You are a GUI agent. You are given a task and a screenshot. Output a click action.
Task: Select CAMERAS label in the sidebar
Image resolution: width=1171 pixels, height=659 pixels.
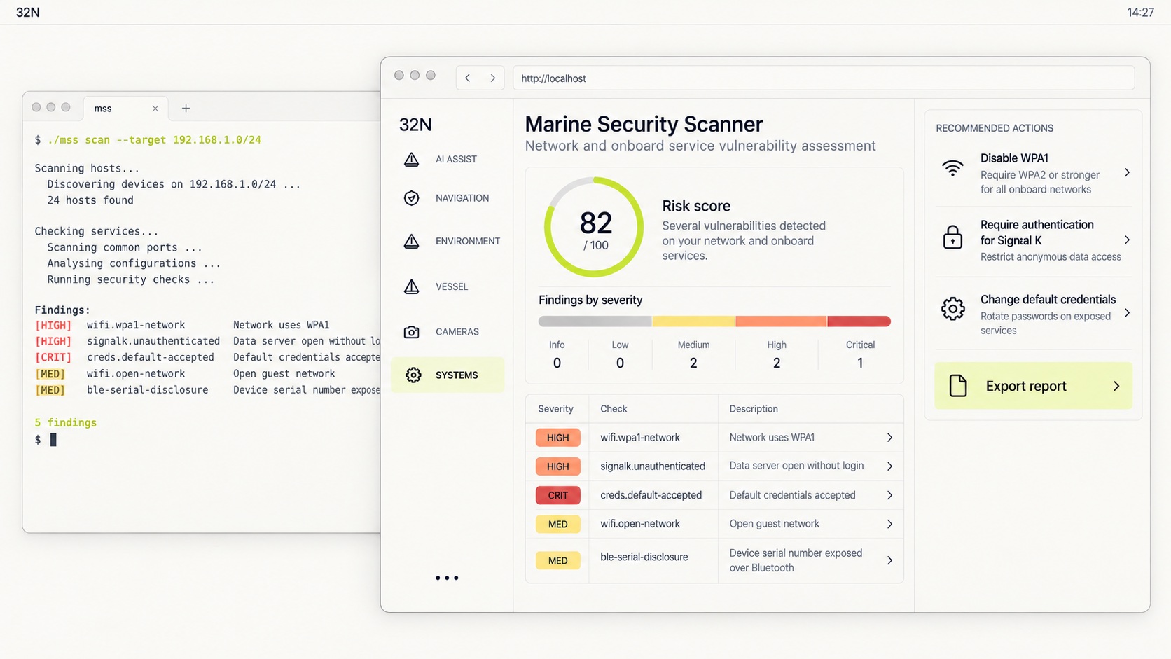[x=457, y=332]
